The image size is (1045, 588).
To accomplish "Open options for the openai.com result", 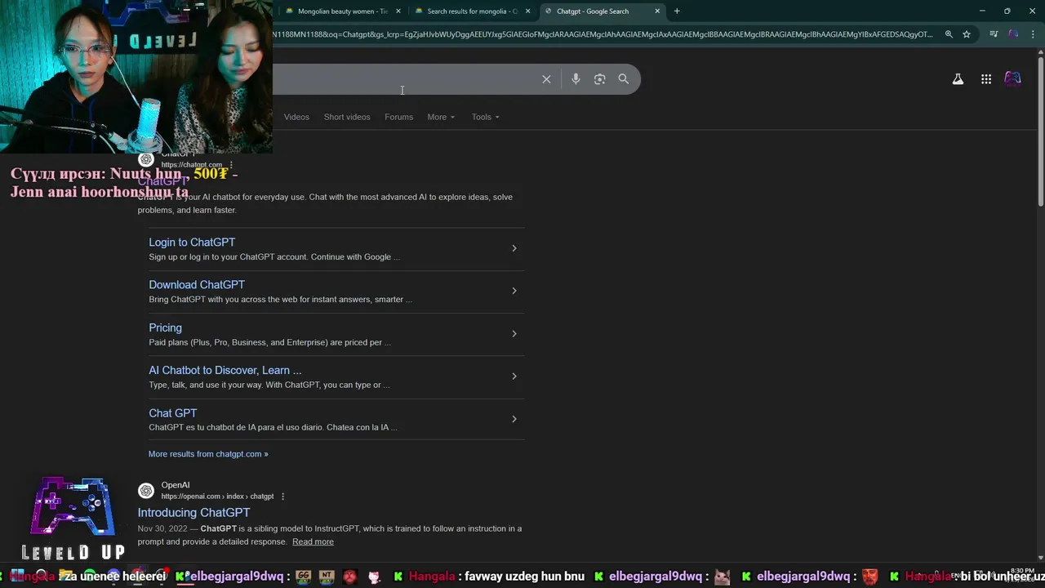I will pos(282,497).
